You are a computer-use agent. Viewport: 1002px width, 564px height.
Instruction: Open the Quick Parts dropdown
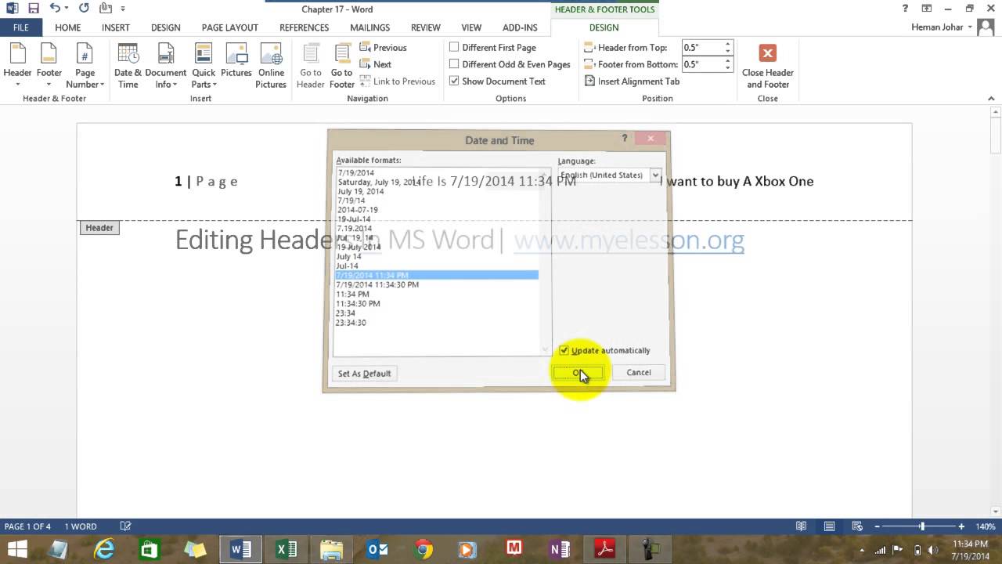click(x=204, y=65)
